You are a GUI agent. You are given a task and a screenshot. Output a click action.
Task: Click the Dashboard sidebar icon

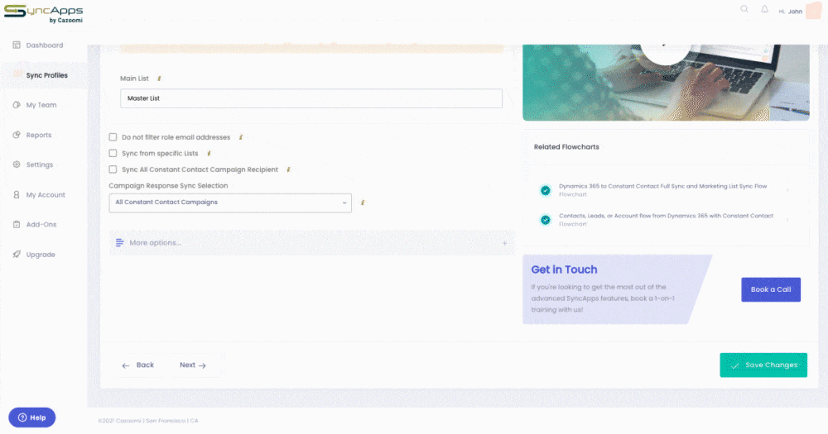[17, 45]
